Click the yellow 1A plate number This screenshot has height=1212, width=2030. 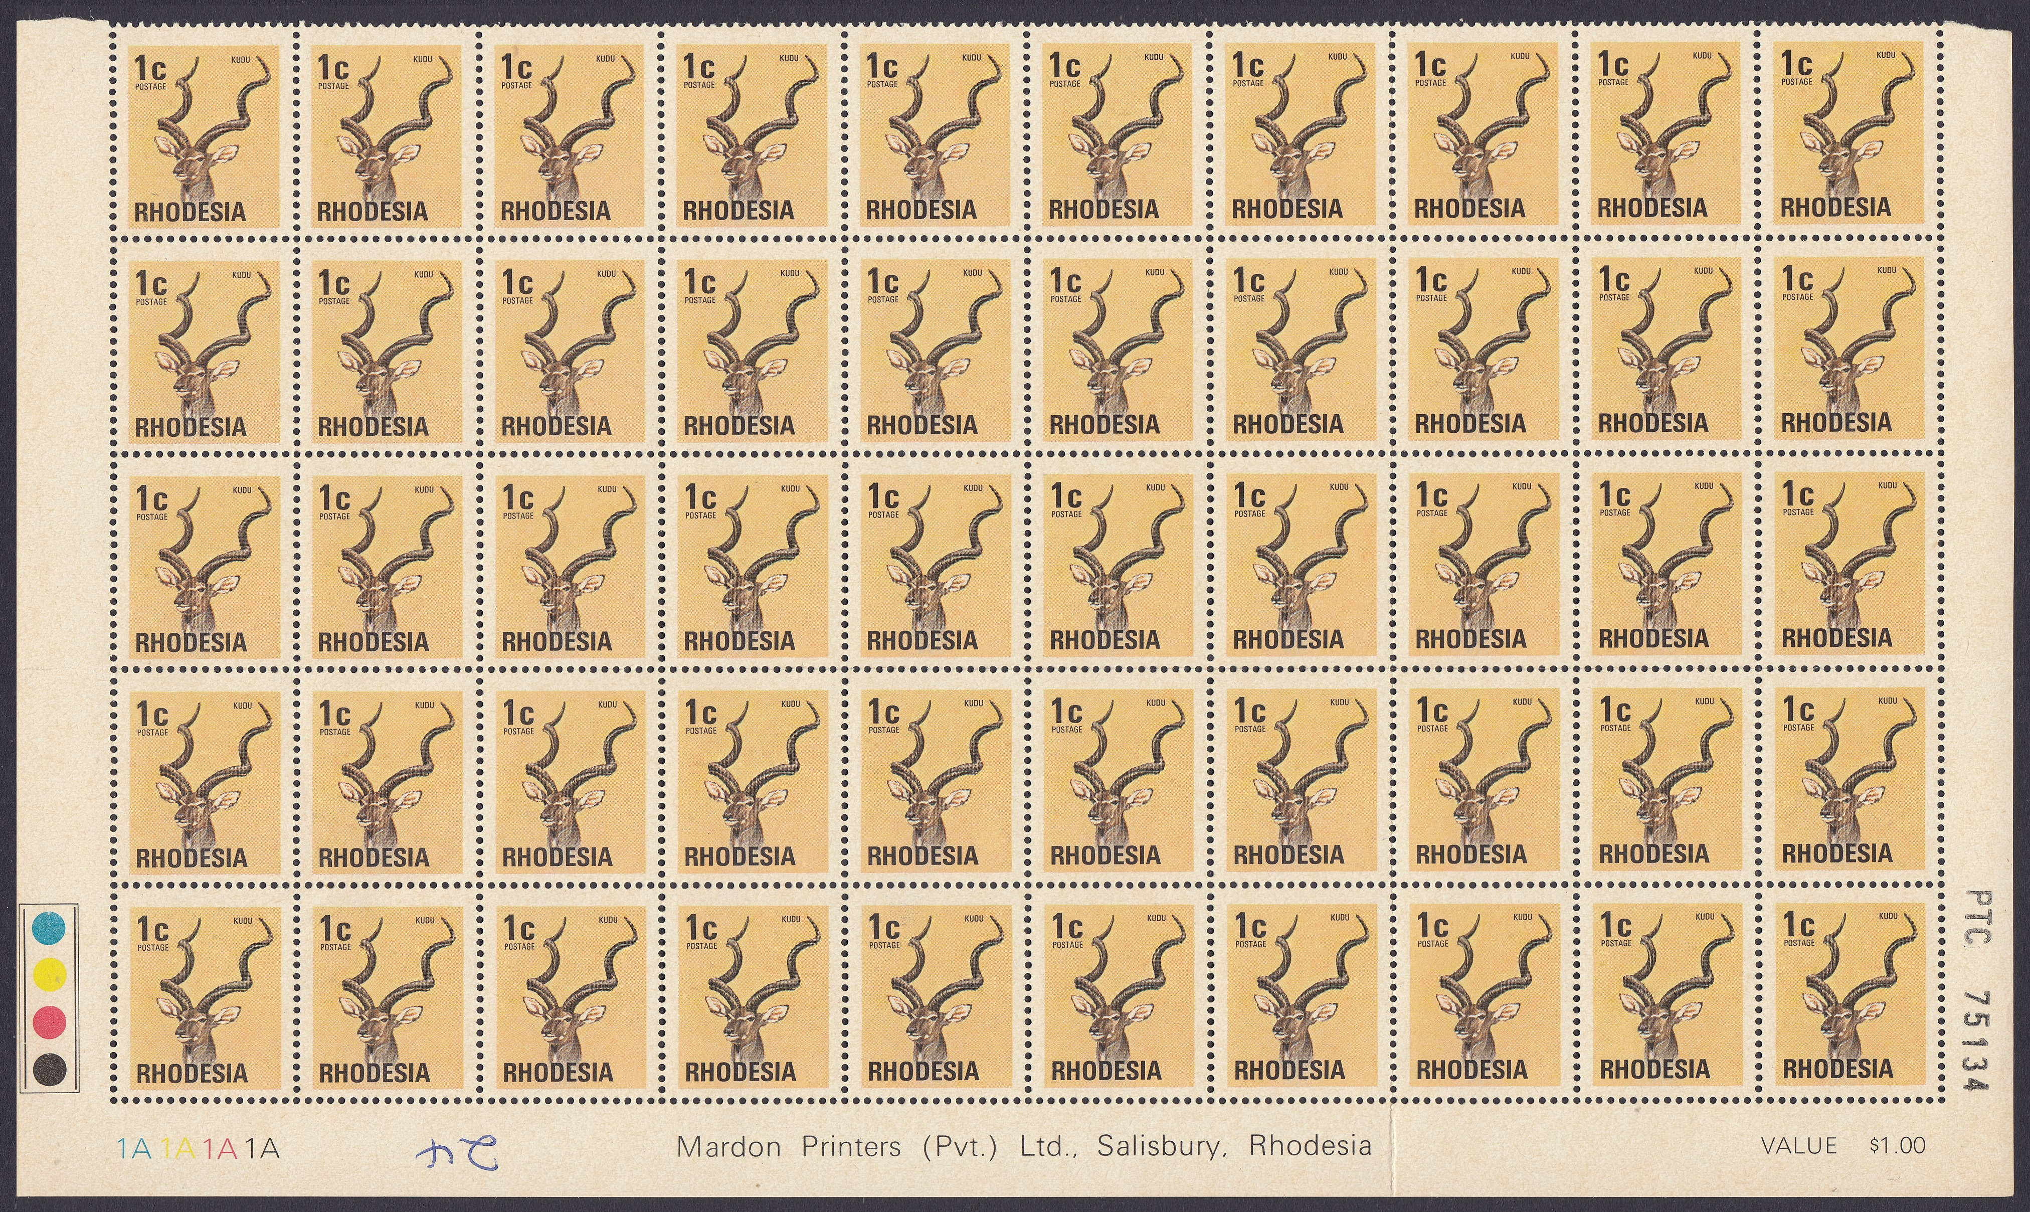177,1149
